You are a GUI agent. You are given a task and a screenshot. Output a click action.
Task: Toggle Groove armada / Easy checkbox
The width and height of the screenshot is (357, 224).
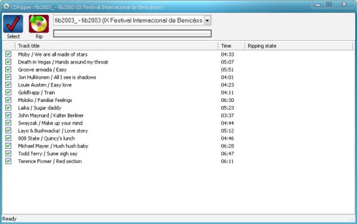click(x=8, y=69)
